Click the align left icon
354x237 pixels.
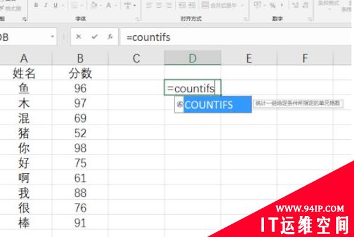pyautogui.click(x=149, y=5)
